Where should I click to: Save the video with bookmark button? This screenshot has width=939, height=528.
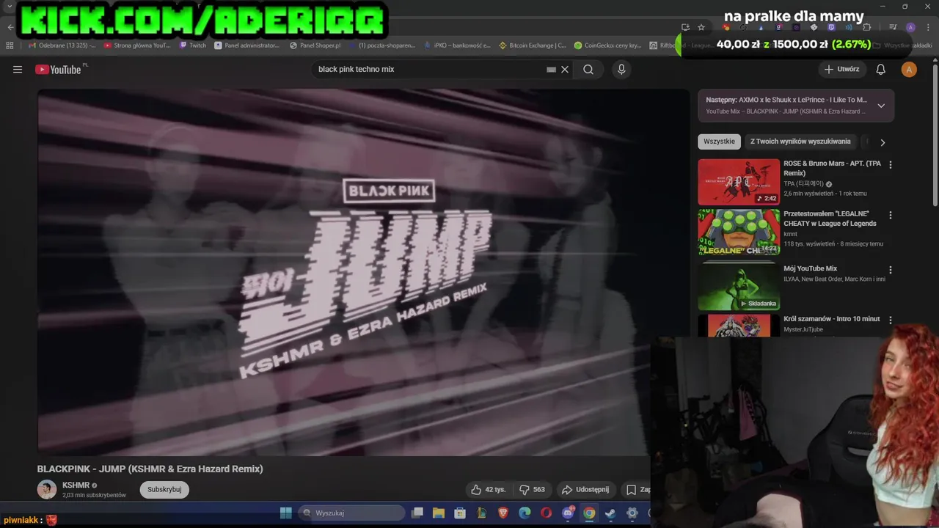[x=635, y=489]
